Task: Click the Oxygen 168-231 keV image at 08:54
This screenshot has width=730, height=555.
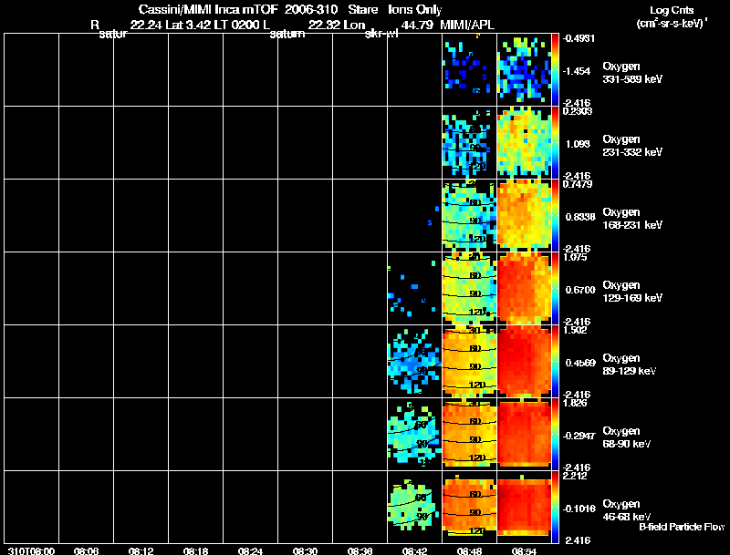Action: [524, 216]
